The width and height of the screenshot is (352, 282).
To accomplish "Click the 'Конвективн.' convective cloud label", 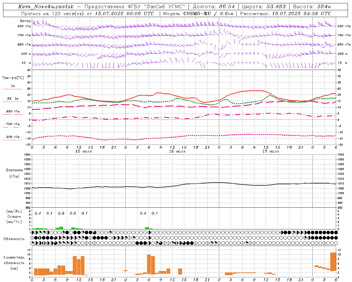I will click(14, 257).
